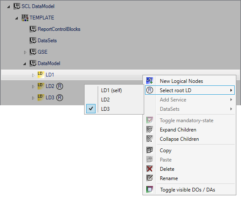Select New Logical Nodes menu entry
The height and width of the screenshot is (197, 241).
(x=190, y=81)
